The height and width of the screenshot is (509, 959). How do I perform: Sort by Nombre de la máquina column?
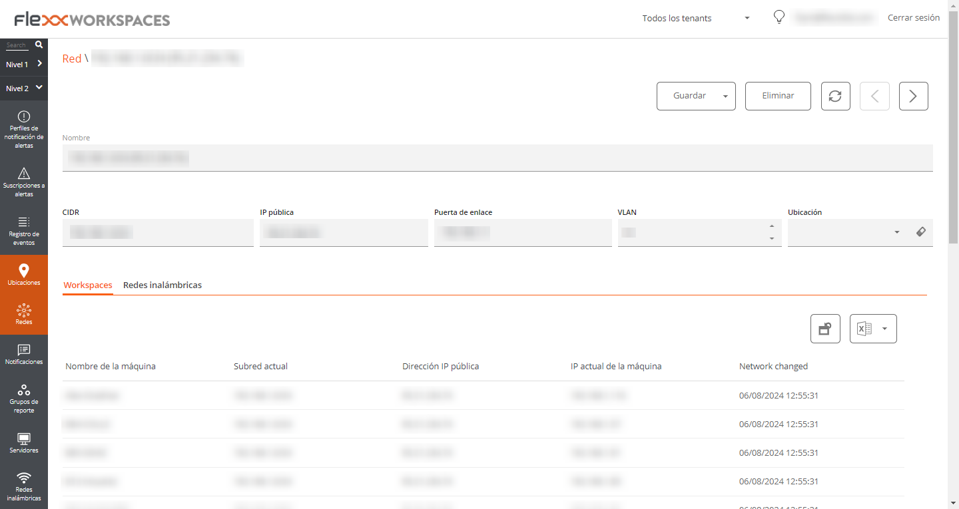(x=111, y=366)
